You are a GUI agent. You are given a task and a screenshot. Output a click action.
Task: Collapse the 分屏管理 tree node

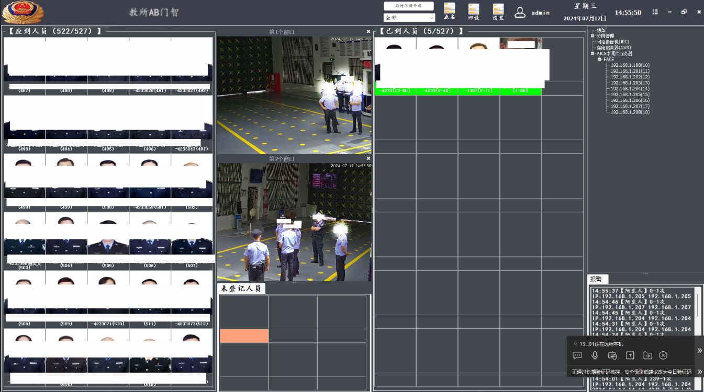593,36
